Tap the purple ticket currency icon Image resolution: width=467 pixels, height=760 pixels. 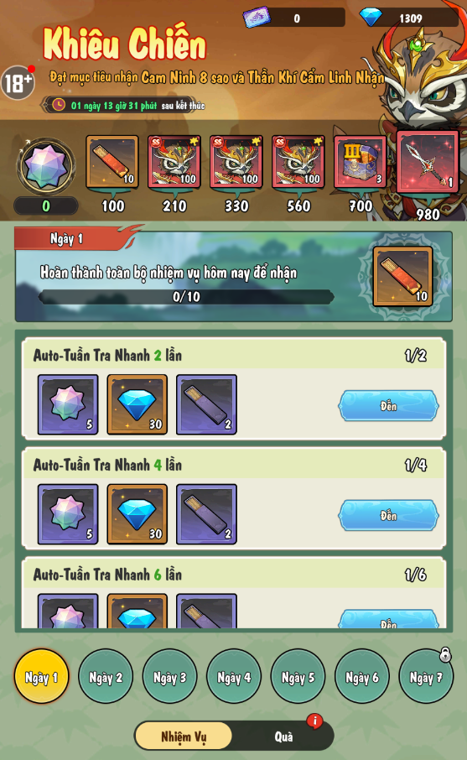(x=257, y=18)
